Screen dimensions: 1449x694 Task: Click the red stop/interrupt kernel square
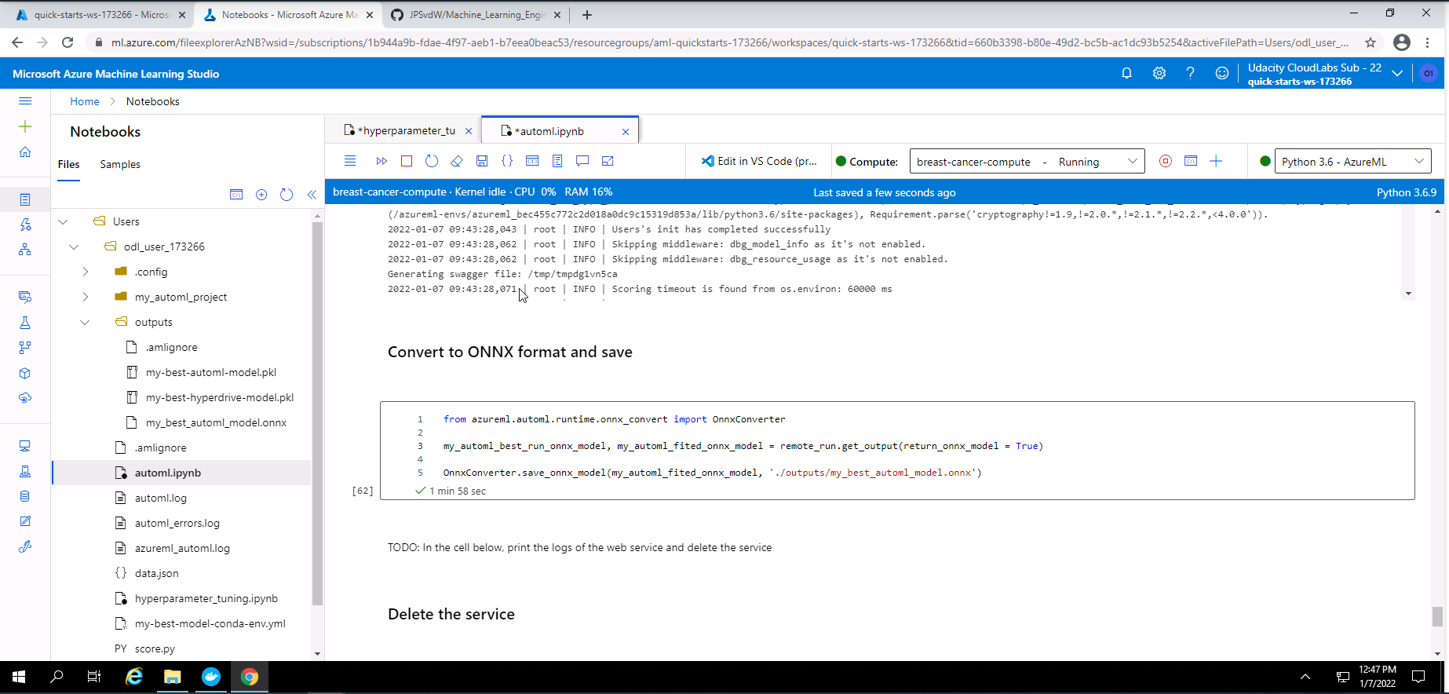[407, 161]
